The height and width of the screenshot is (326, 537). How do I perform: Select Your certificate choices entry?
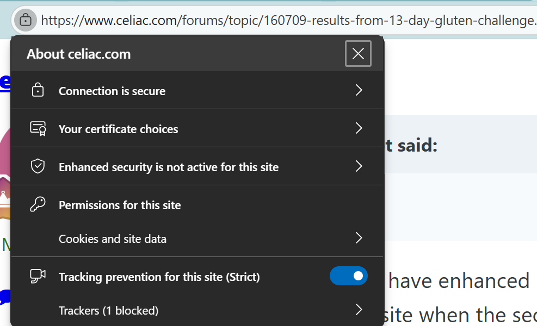point(119,129)
